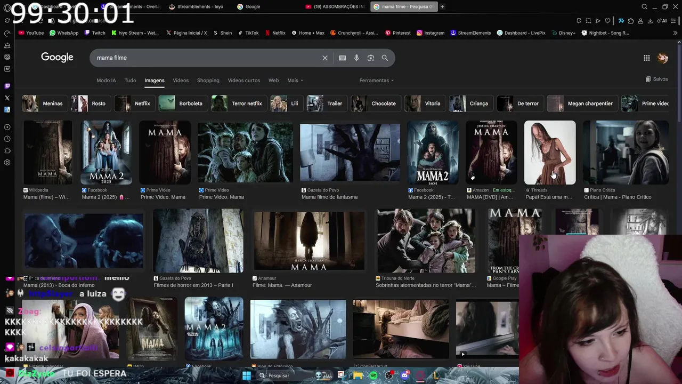Open Instagram bookmark
Screen dimensions: 682x384
[431, 33]
